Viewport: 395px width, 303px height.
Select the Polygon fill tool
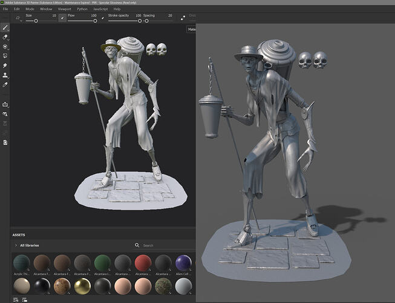pos(5,56)
